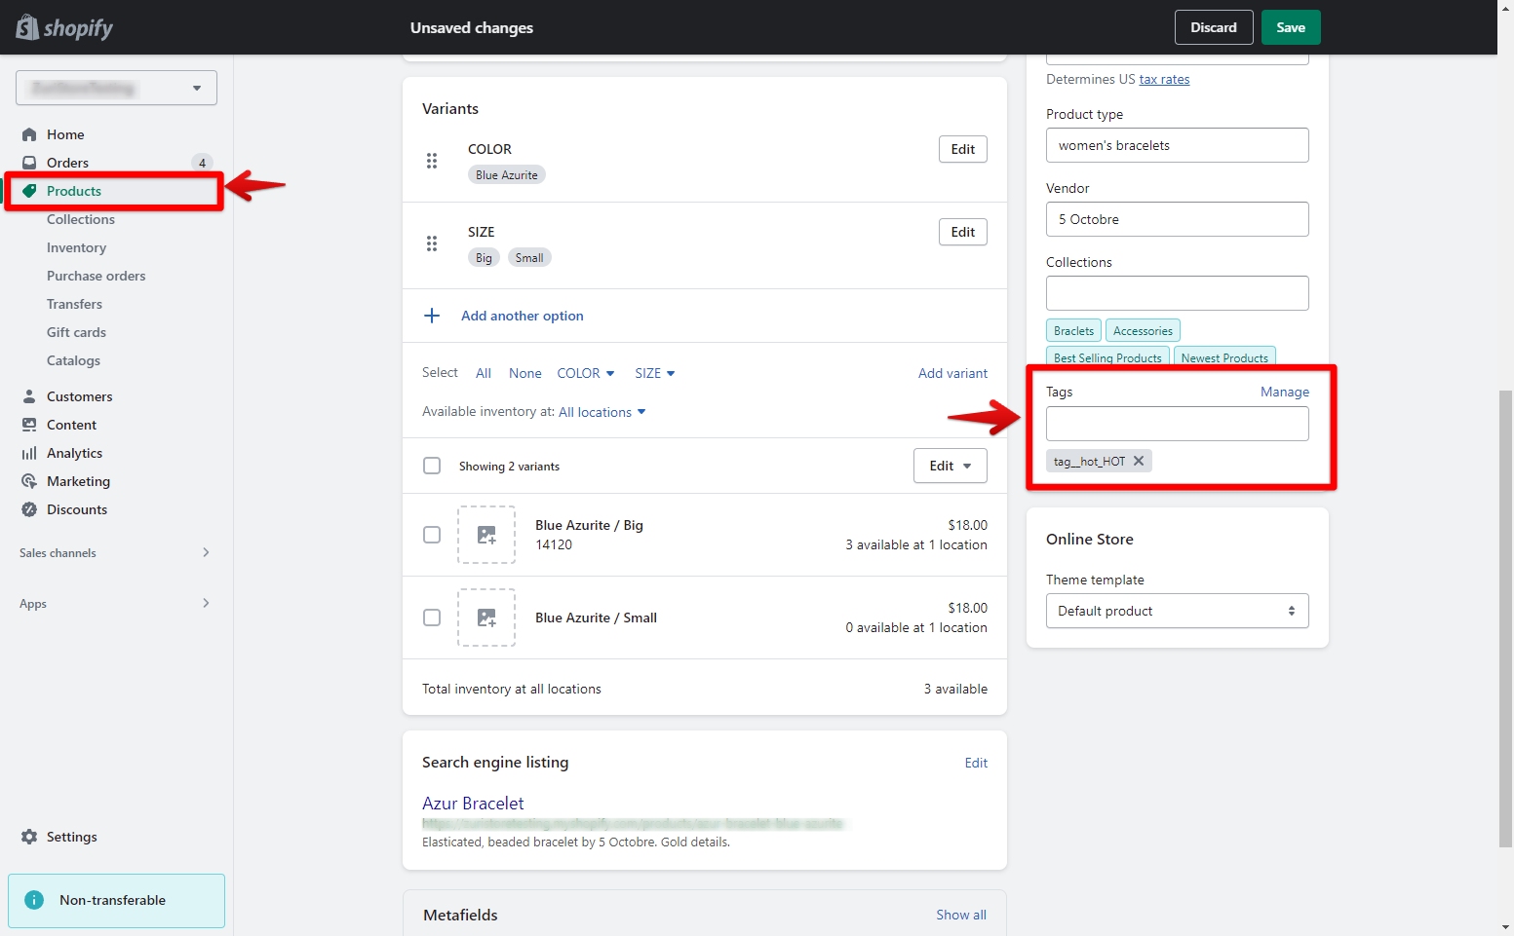Open the All locations inventory dropdown
This screenshot has height=936, width=1514.
602,412
